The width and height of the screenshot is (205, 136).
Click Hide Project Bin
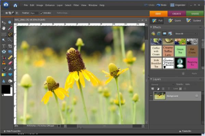[12, 131]
